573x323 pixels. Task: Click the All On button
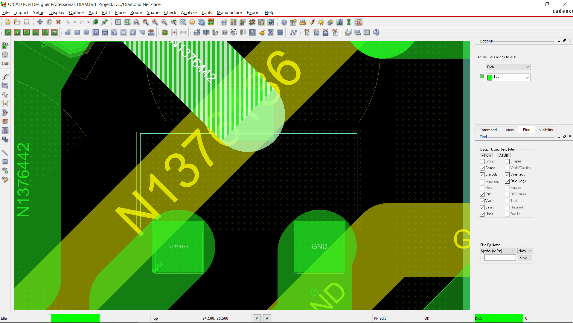[x=486, y=156]
